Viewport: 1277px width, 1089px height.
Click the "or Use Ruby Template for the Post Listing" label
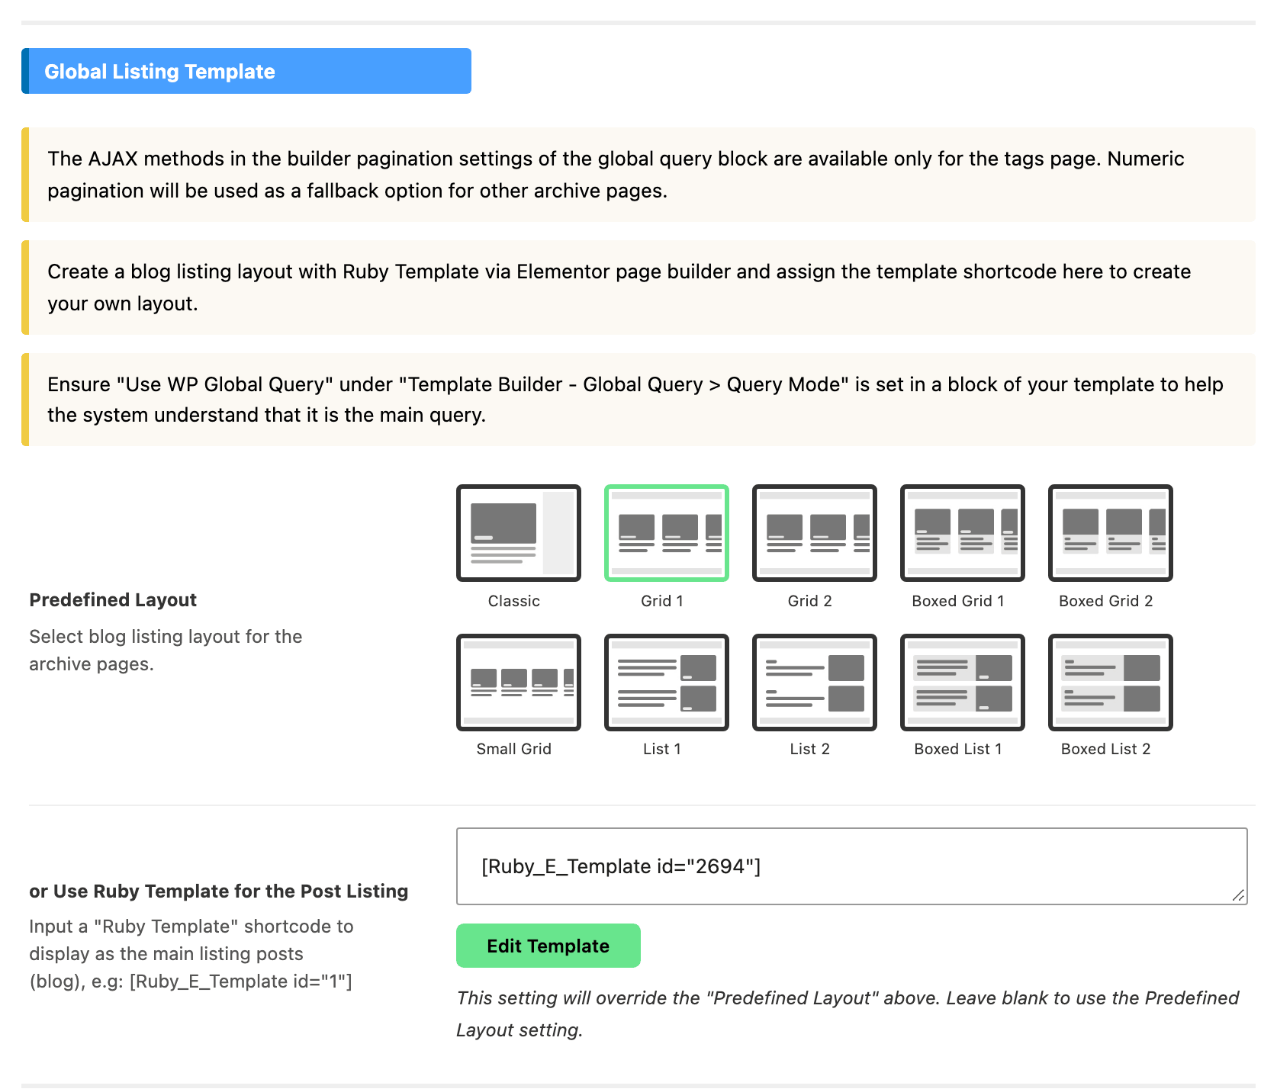pos(219,891)
